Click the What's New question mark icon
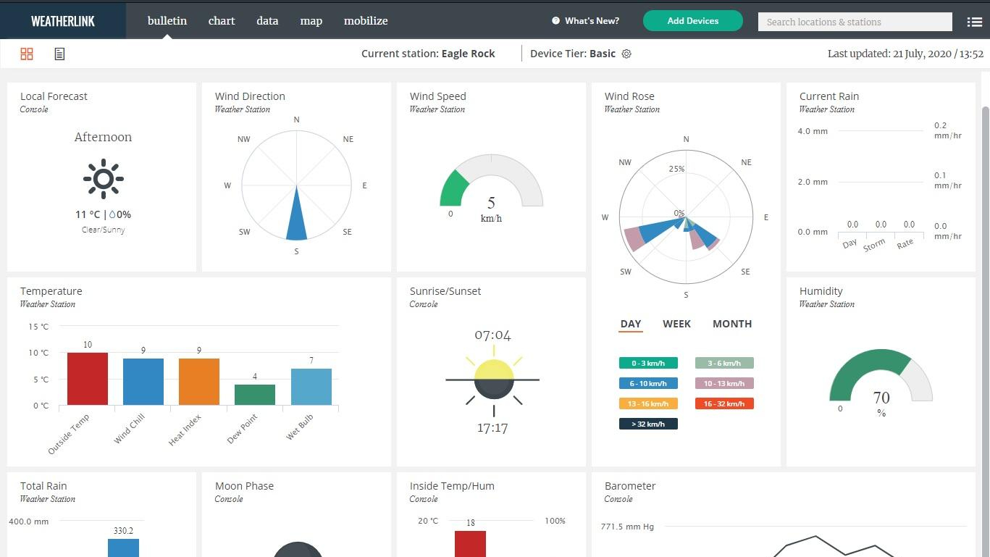The image size is (990, 557). pyautogui.click(x=555, y=21)
